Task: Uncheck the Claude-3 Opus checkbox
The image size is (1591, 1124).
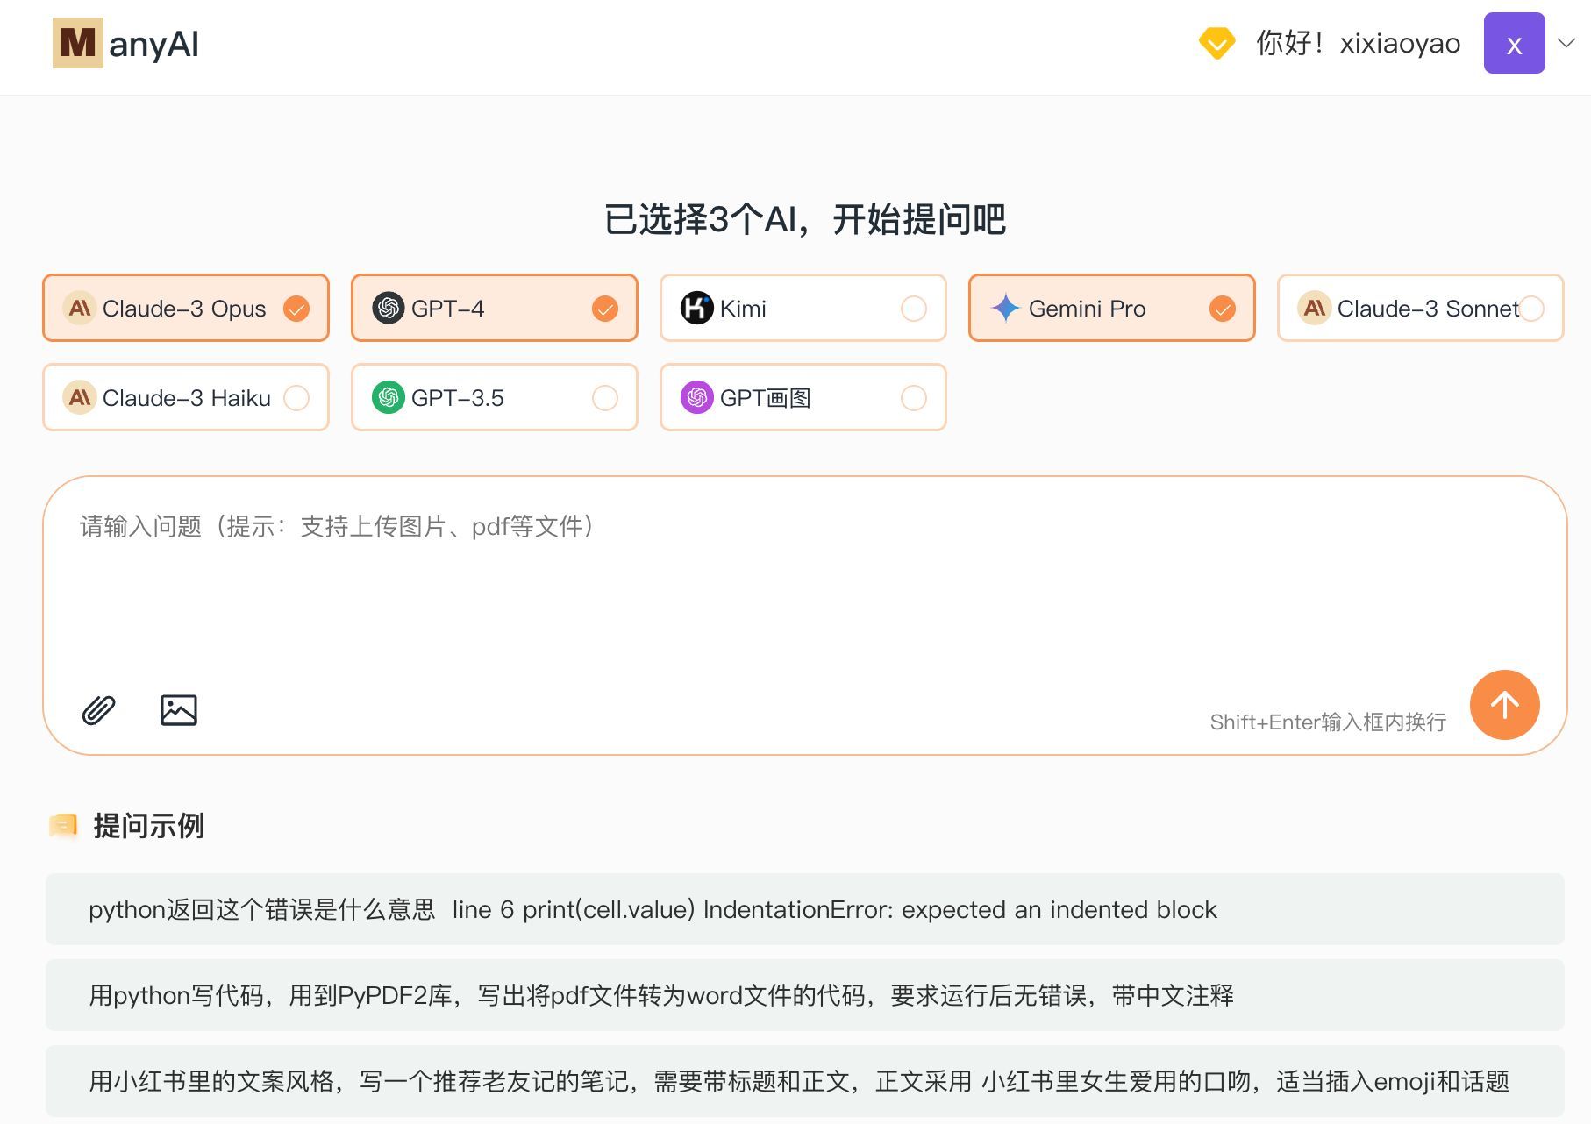Action: coord(296,309)
